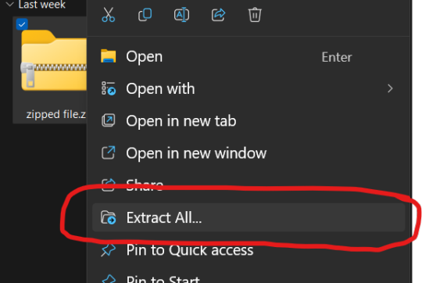Click the pin icon beside Pin to Quick access
This screenshot has height=283, width=422.
(108, 250)
